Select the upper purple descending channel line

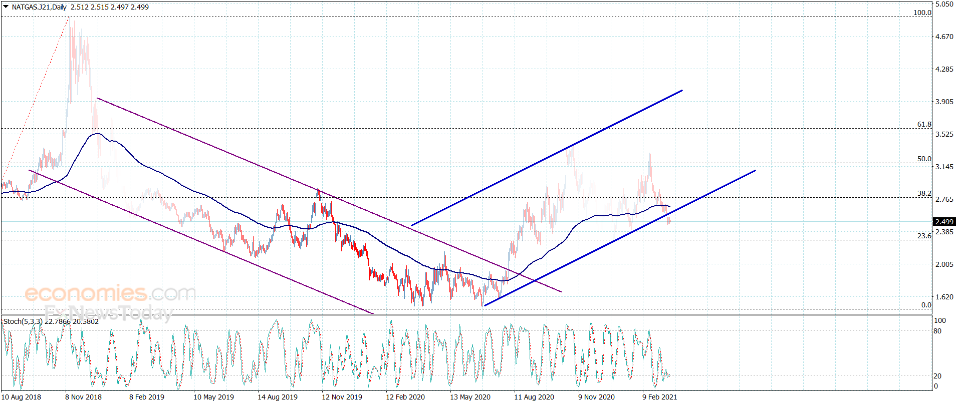coord(329,195)
